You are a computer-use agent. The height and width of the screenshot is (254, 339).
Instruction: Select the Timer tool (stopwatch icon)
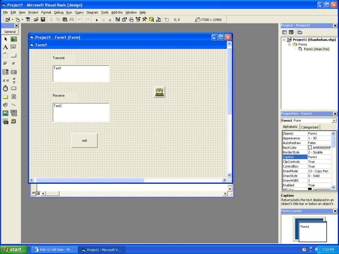tap(6, 88)
